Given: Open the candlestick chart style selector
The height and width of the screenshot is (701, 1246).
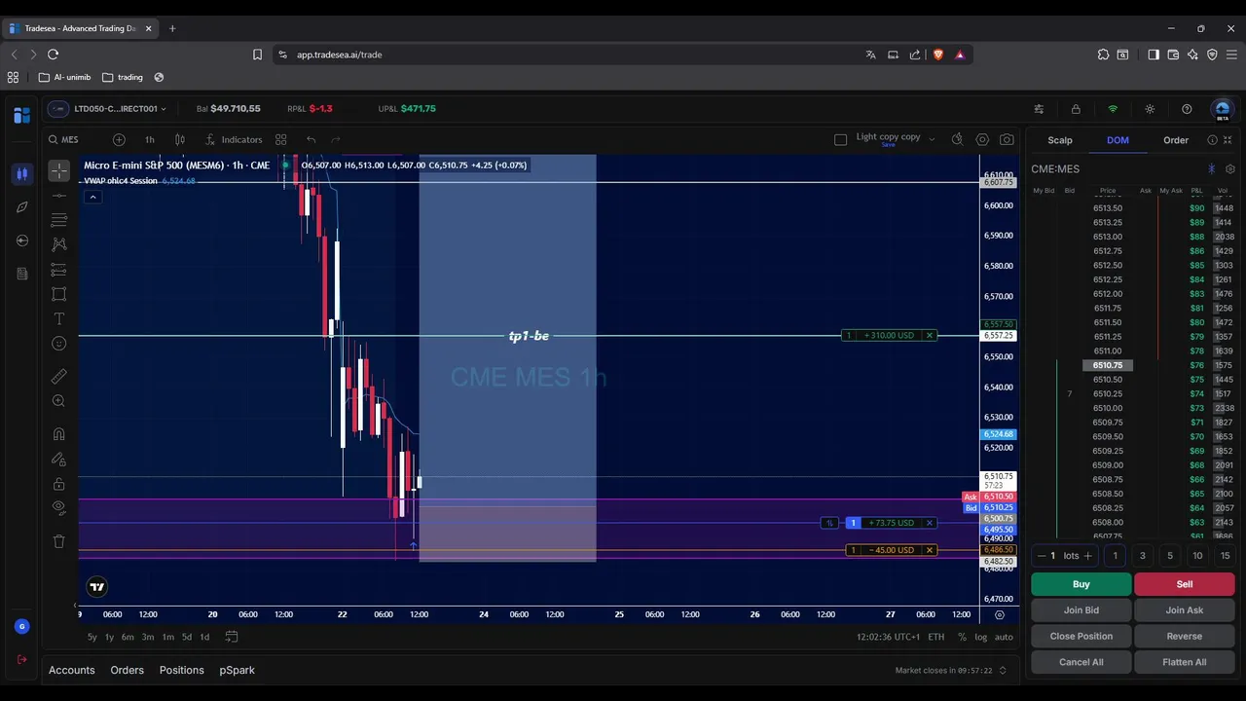Looking at the screenshot, I should click(x=179, y=140).
